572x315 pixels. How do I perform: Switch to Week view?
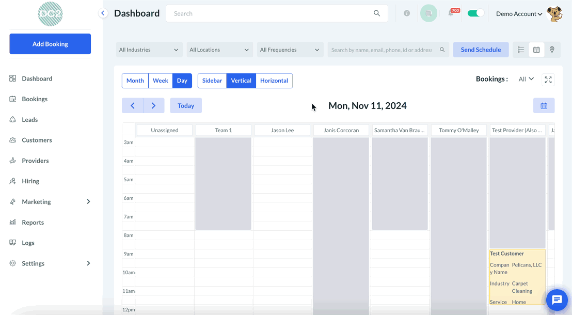tap(161, 81)
